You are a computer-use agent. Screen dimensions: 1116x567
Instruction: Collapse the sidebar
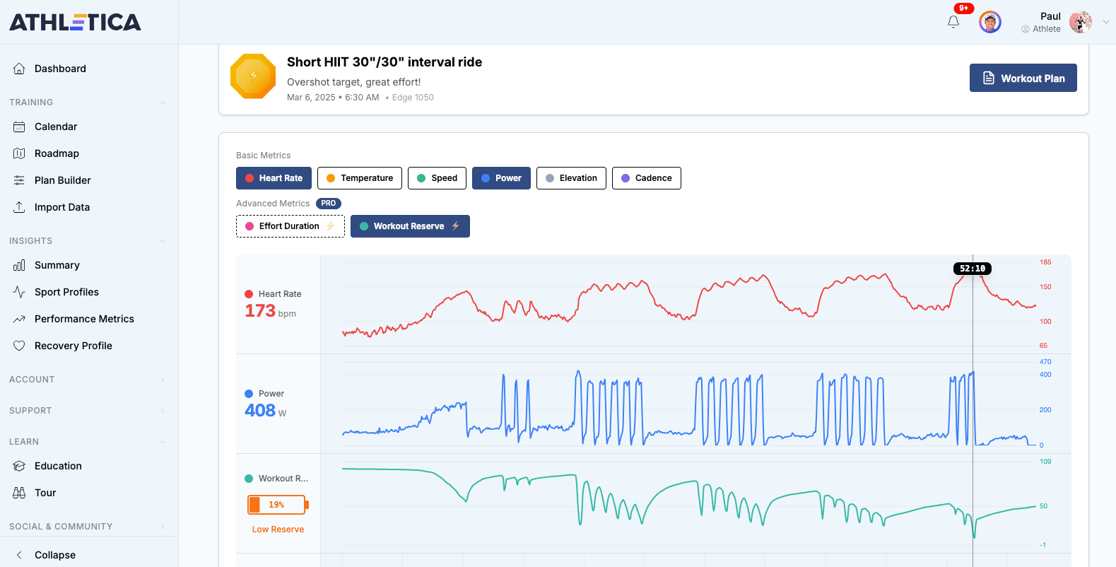click(x=54, y=555)
